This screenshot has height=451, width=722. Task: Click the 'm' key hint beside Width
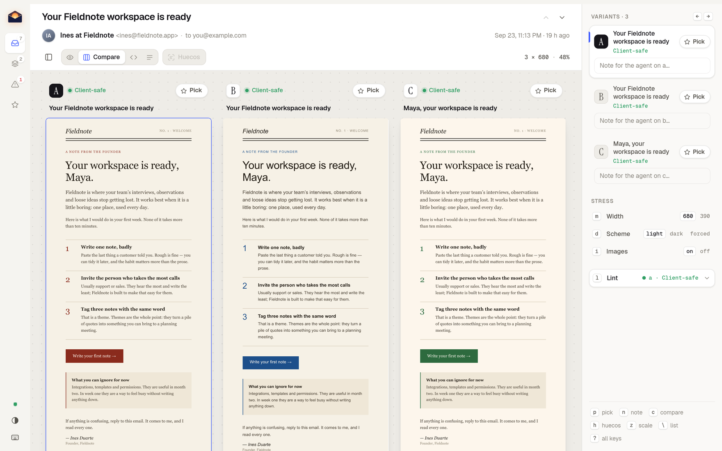tap(596, 216)
